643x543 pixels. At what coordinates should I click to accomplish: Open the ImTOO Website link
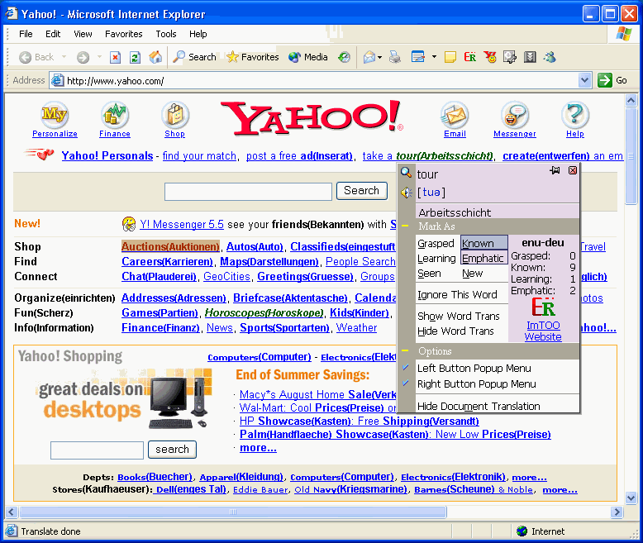(543, 331)
